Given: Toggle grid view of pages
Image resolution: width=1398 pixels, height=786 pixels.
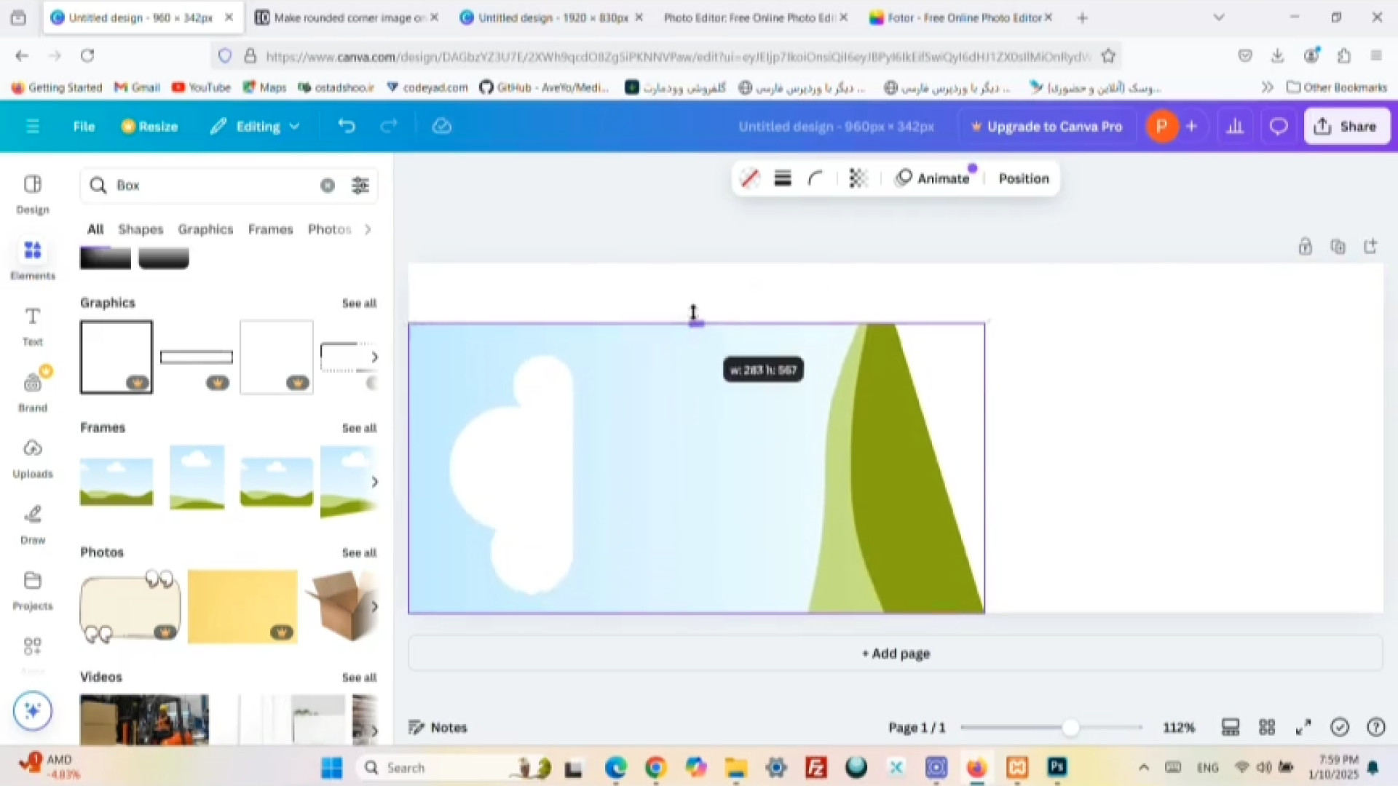Looking at the screenshot, I should 1267,727.
